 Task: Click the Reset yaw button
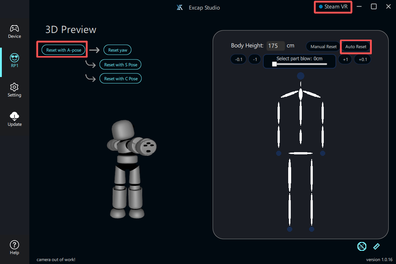[117, 50]
